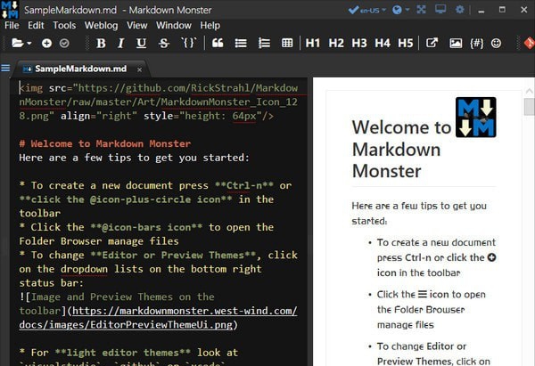Open the Edit menu
The image size is (535, 366).
pos(36,25)
